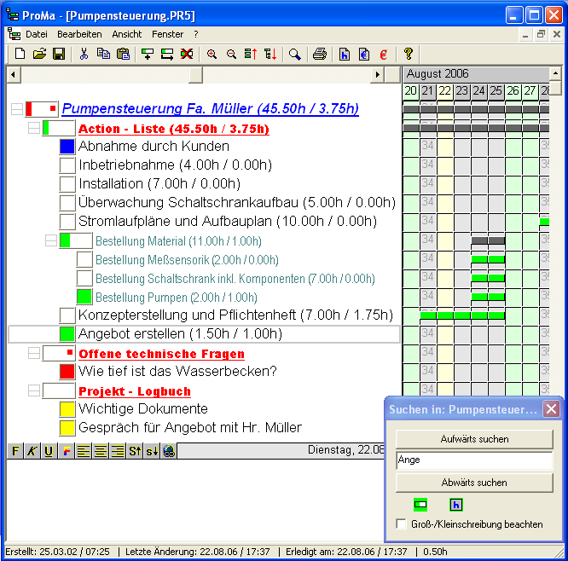The height and width of the screenshot is (561, 568).
Task: Insert sub-entry with green plus icon
Action: (x=148, y=54)
